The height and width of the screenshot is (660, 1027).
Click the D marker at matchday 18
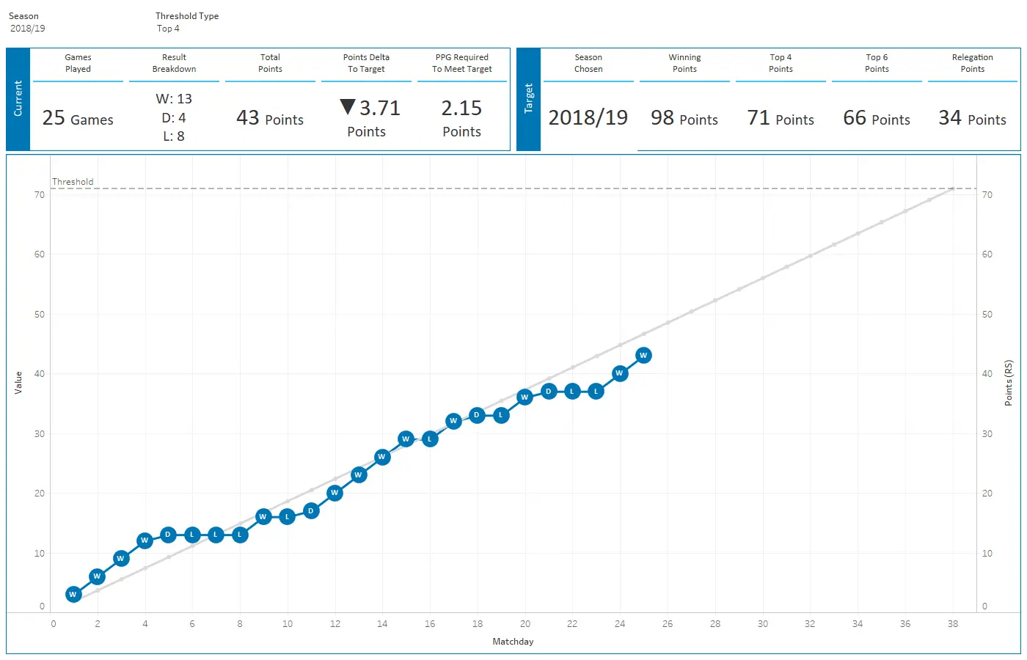coord(477,415)
